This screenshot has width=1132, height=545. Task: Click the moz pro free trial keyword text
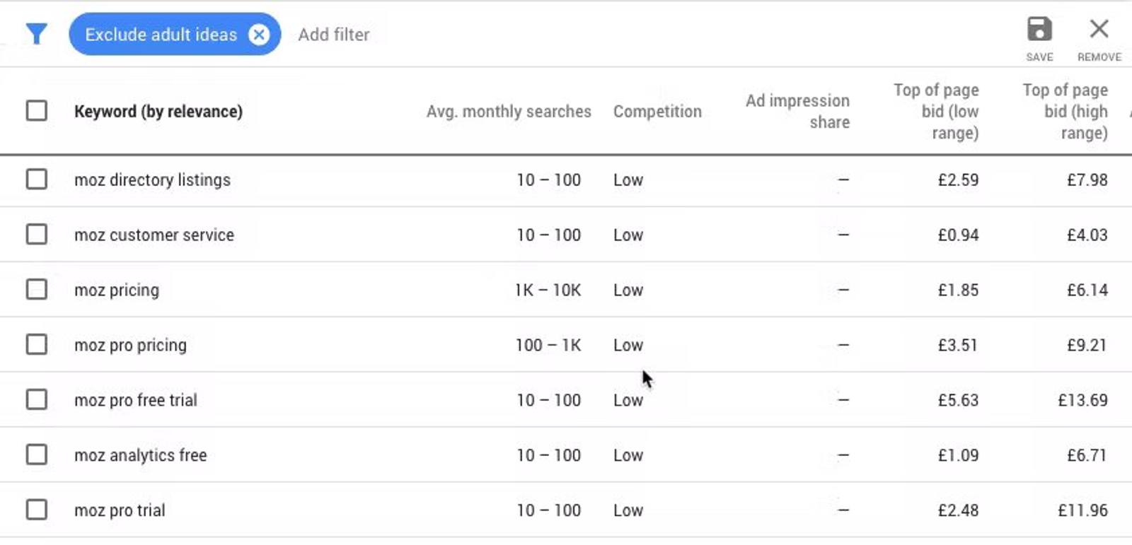click(136, 400)
